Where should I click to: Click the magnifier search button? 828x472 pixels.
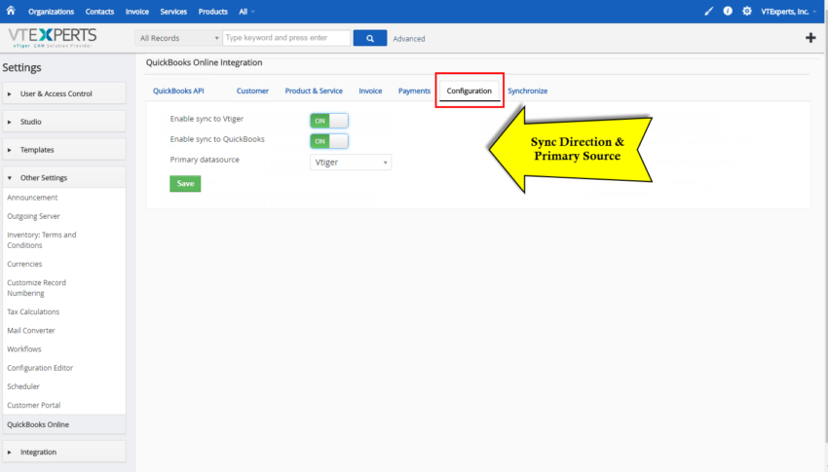click(369, 38)
